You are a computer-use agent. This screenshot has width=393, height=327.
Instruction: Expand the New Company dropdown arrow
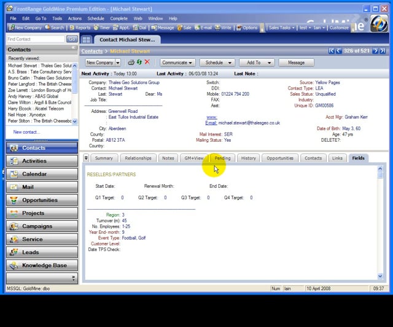click(x=118, y=63)
